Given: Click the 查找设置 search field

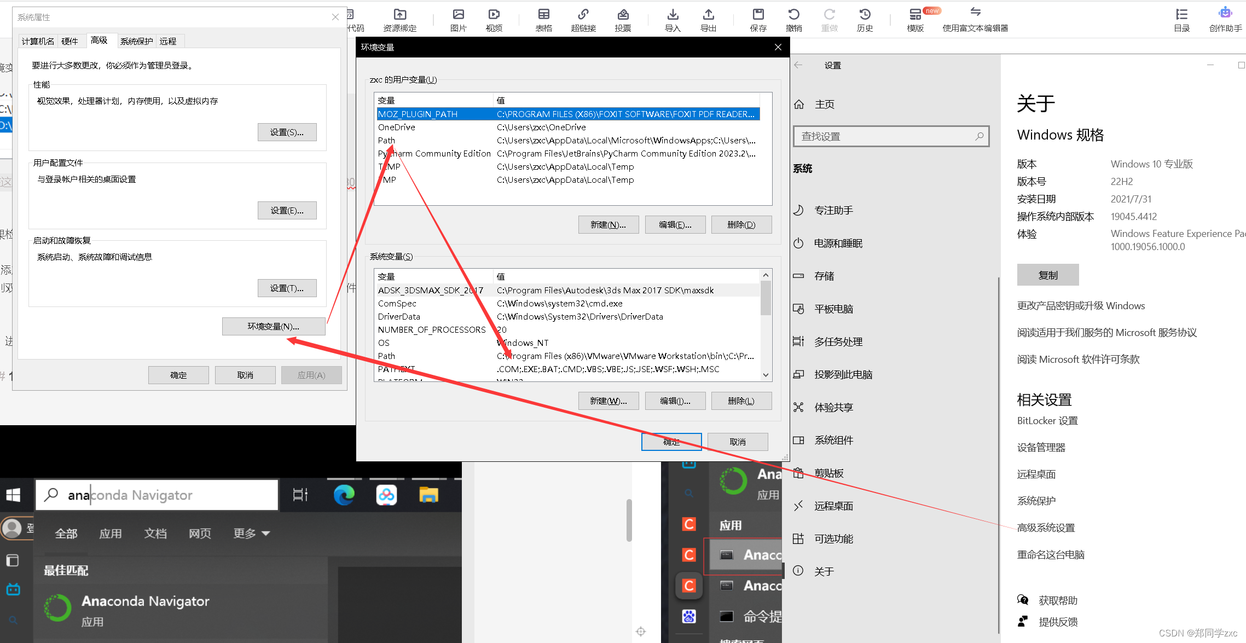Looking at the screenshot, I should pos(891,136).
